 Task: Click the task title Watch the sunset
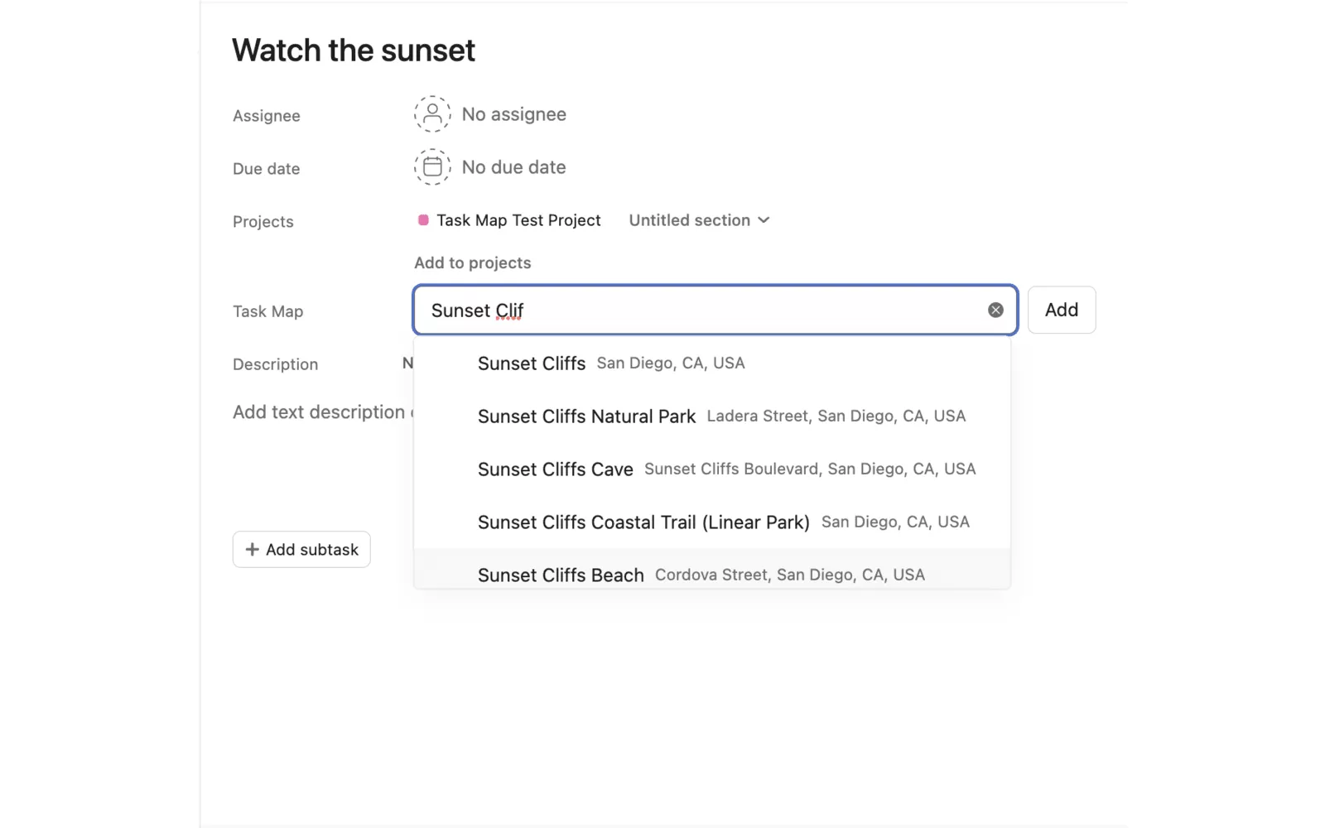tap(354, 51)
